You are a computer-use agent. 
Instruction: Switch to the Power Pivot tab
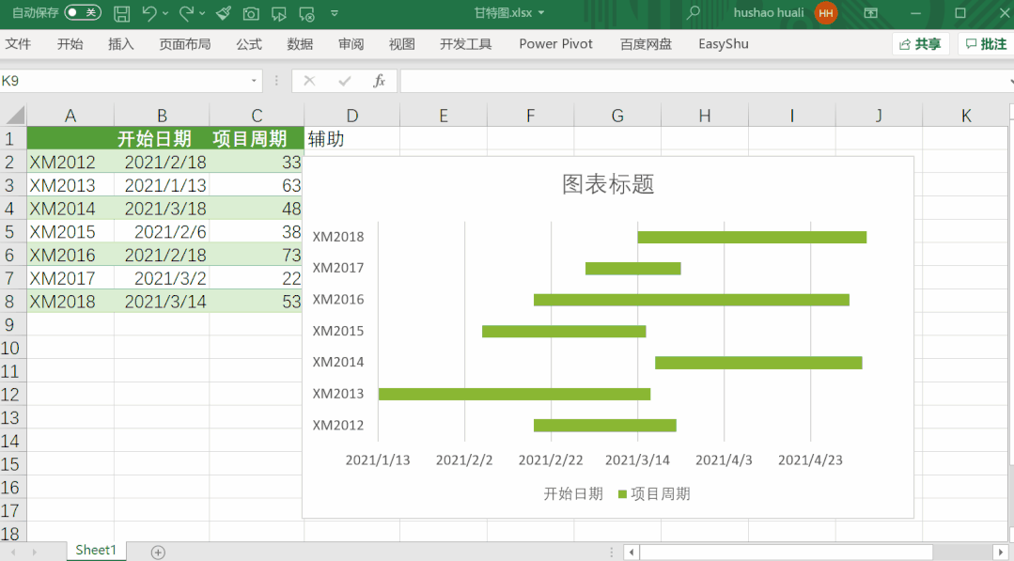click(555, 44)
